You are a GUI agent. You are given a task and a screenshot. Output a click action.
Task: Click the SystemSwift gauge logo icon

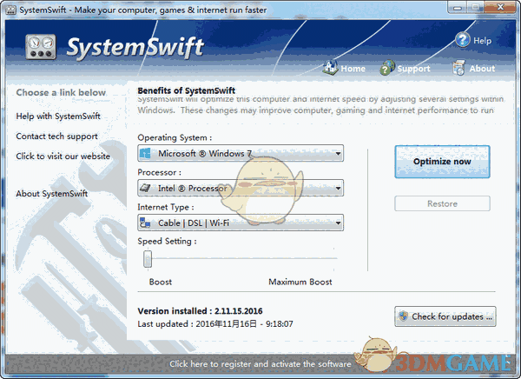[41, 47]
